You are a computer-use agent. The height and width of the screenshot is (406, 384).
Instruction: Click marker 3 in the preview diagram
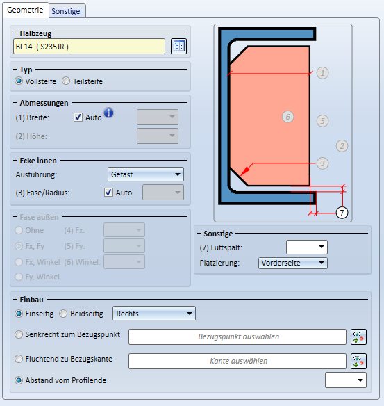(x=322, y=163)
